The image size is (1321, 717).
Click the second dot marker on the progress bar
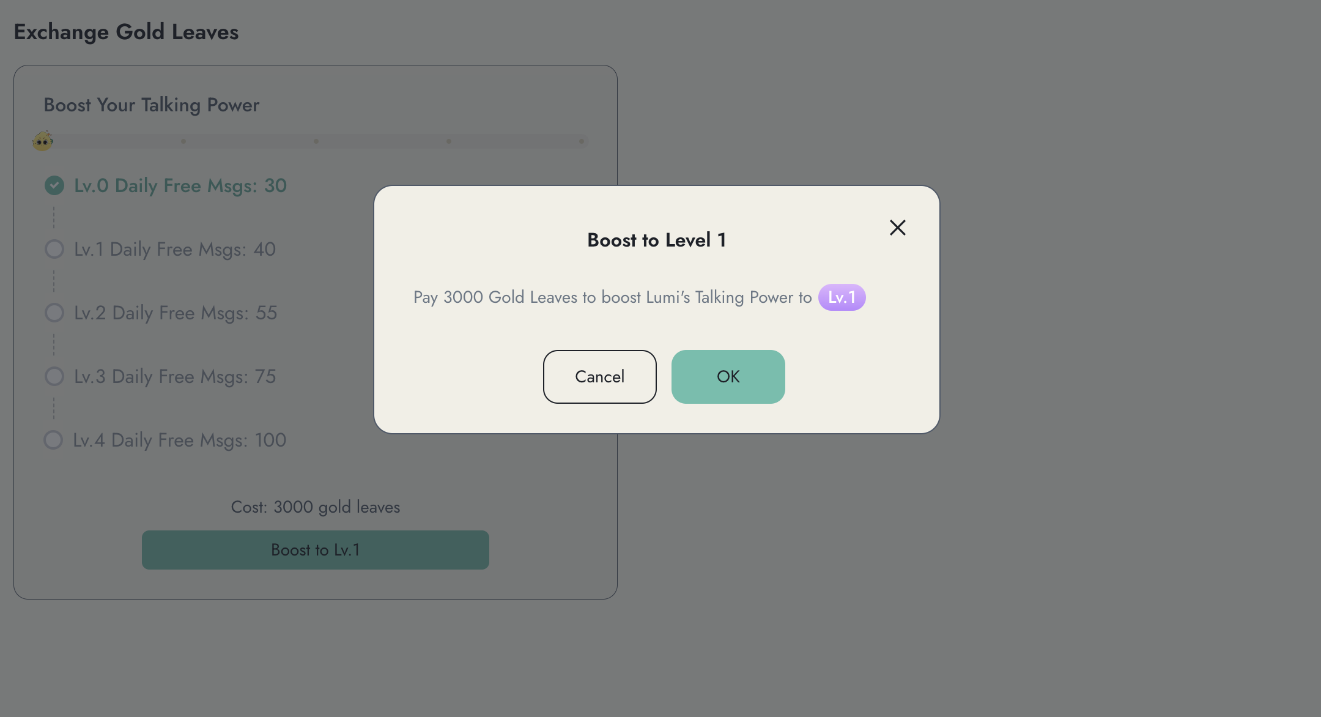point(316,141)
